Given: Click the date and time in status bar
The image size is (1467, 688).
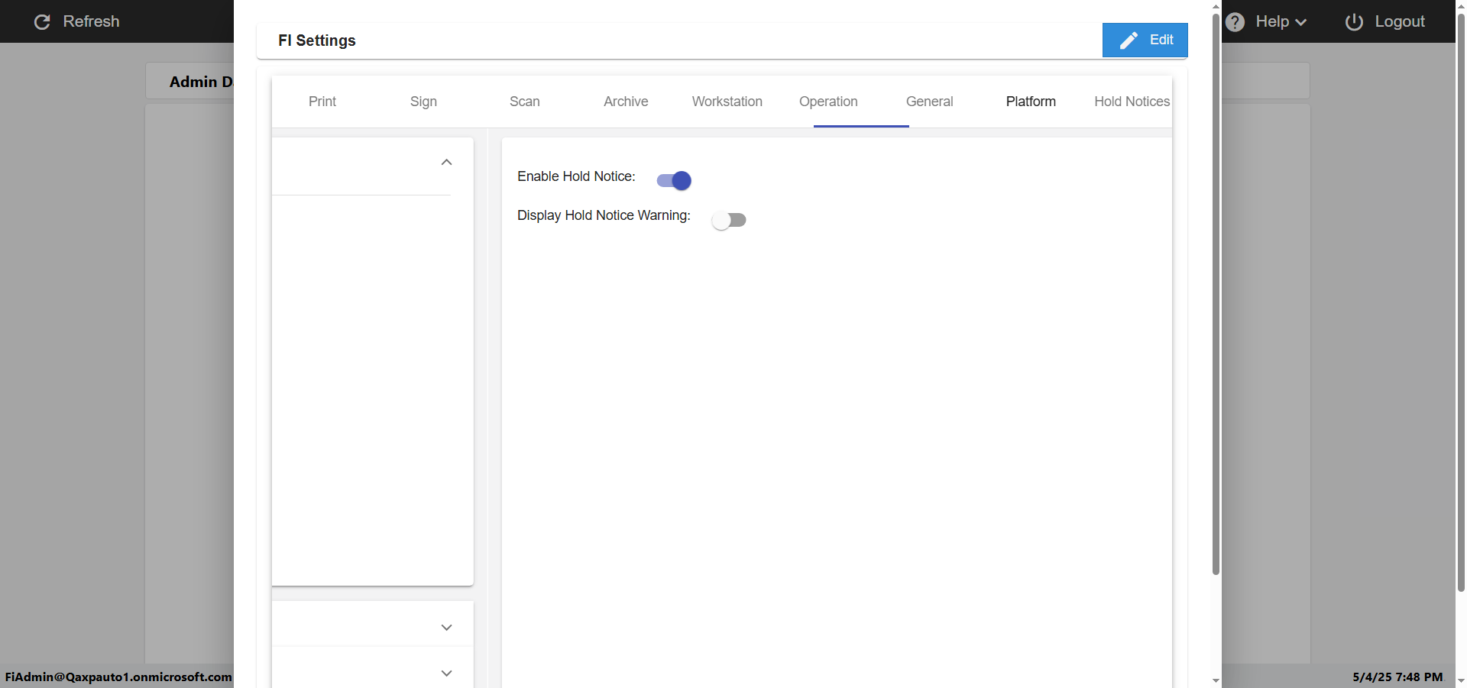Looking at the screenshot, I should (1397, 677).
